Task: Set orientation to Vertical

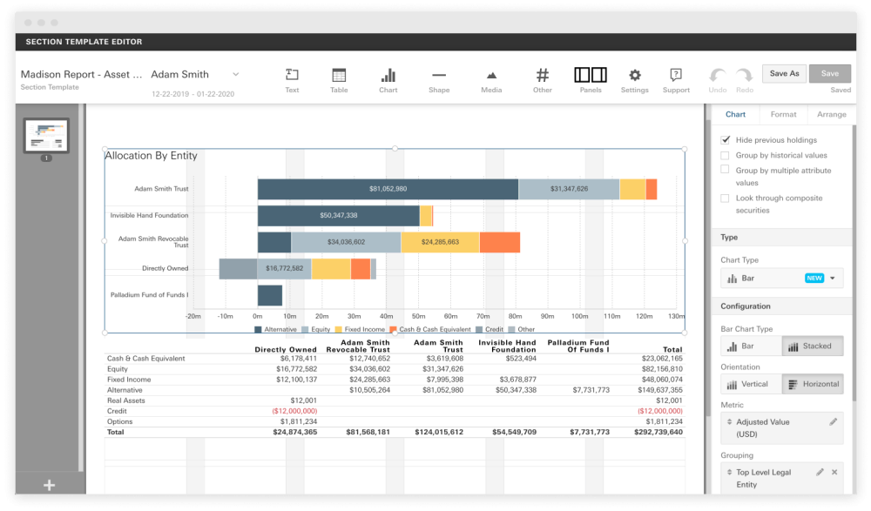Action: (750, 384)
